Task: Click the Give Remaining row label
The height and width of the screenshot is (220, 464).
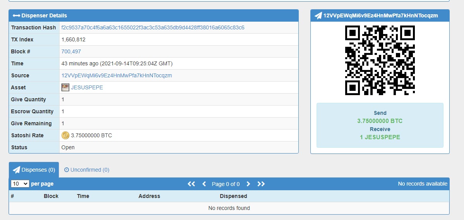Action: [31, 124]
